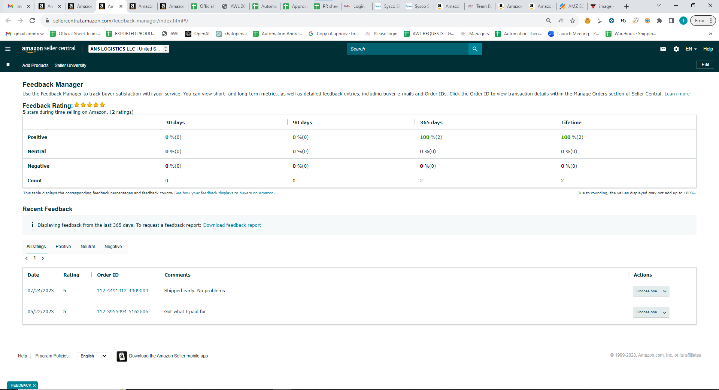Go to next feedback page arrow
This screenshot has width=719, height=390.
(x=43, y=258)
